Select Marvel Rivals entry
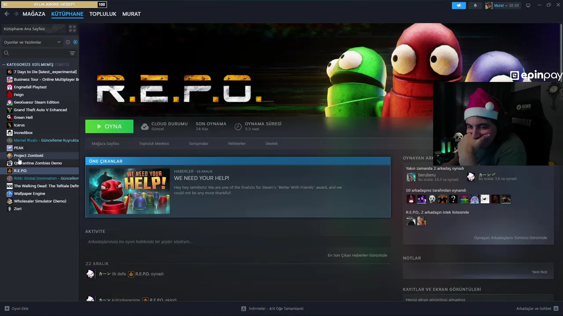The height and width of the screenshot is (316, 563). 42,140
